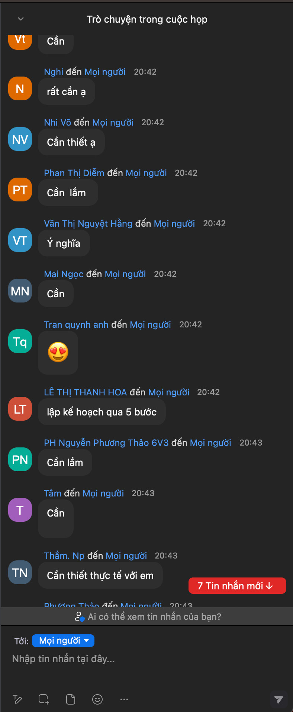Jump to 7 Tin nhắn mới
Image resolution: width=293 pixels, height=712 pixels.
point(237,586)
